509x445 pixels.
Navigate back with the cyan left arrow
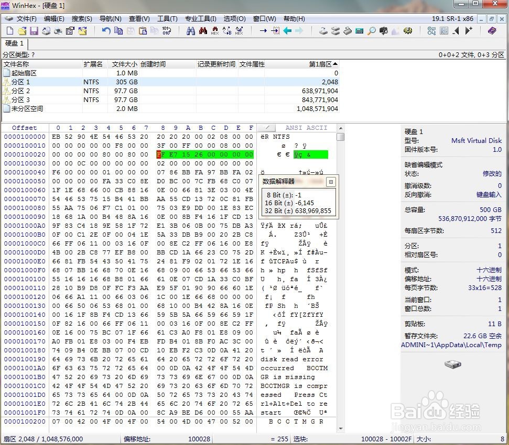[287, 31]
